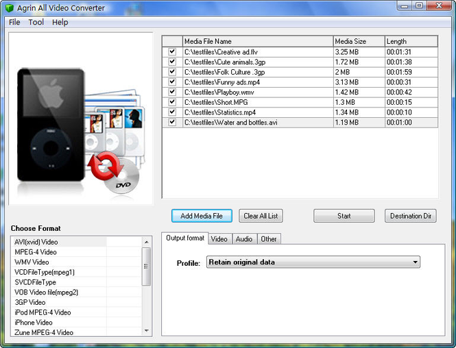Uncheck the Short.MPG checkbox
The image size is (456, 348).
[x=172, y=102]
